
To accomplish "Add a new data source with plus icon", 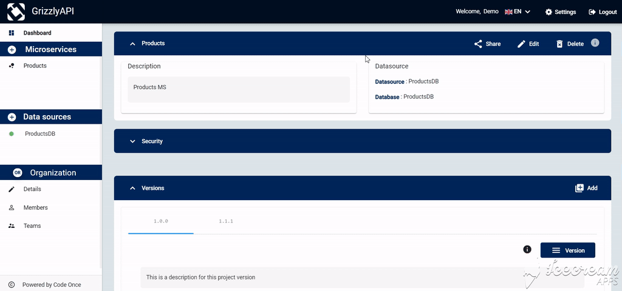I will coord(12,117).
